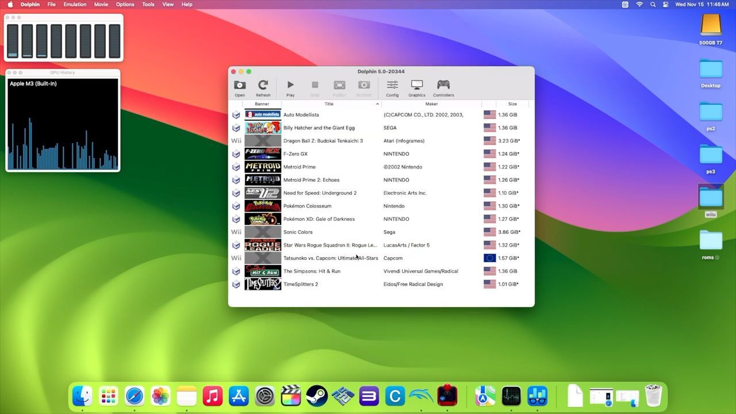Open the 500GB T7 drive on desktop
Viewport: 736px width, 414px height.
(x=711, y=25)
